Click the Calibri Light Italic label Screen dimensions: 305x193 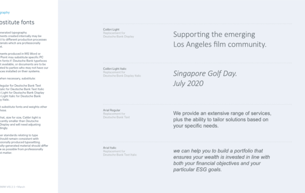point(115,69)
